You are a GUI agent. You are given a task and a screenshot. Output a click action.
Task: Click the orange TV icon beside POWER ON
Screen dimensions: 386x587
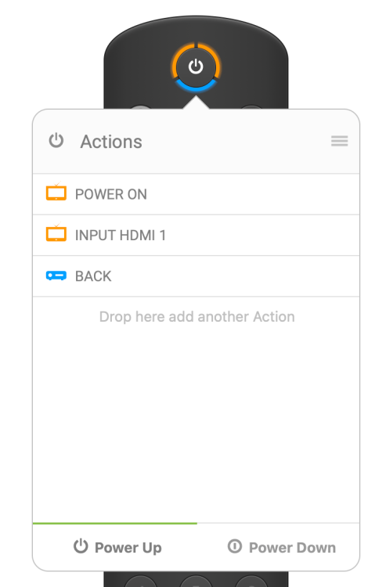coord(56,193)
